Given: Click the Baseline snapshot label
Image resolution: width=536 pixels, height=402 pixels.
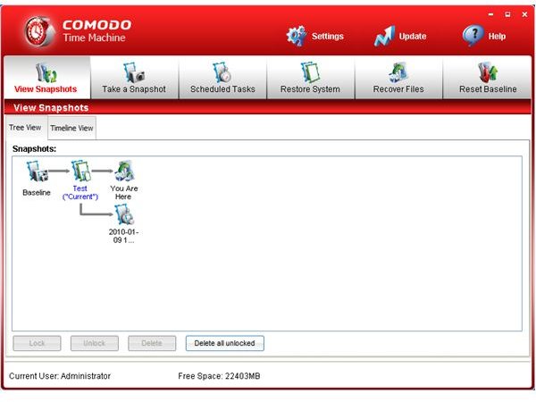Looking at the screenshot, I should click(x=37, y=192).
